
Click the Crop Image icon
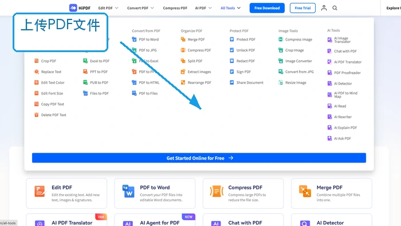tap(281, 50)
